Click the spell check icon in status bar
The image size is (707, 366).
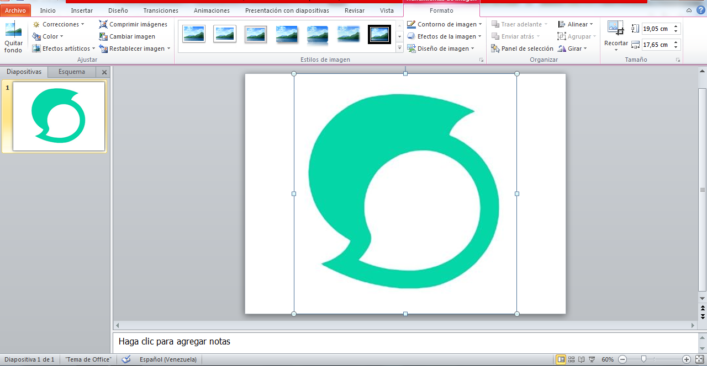coord(126,359)
